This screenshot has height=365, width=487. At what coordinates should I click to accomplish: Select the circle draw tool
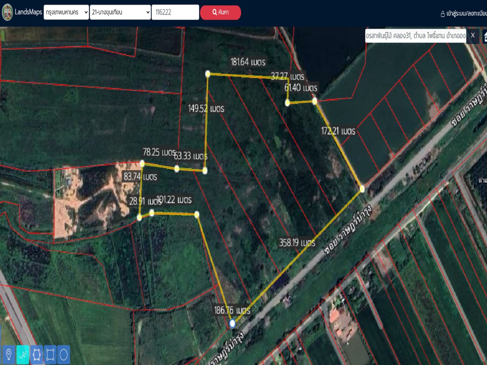click(64, 355)
